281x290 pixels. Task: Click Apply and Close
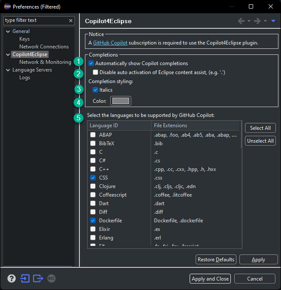210,279
